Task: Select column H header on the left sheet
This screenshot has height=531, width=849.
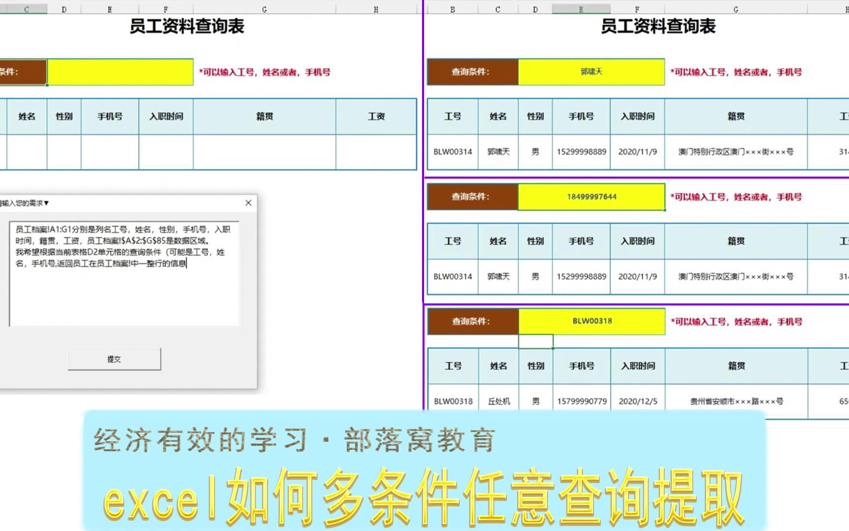Action: pos(376,9)
